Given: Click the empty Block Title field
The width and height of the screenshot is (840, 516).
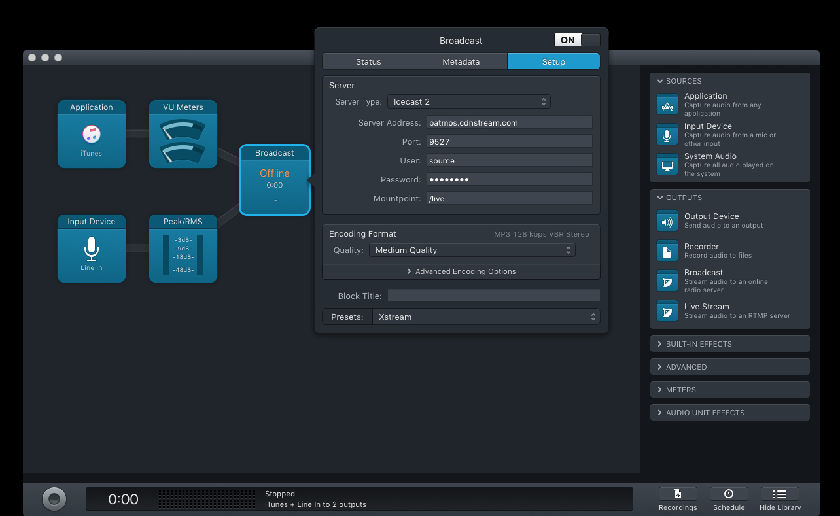Looking at the screenshot, I should [x=494, y=296].
